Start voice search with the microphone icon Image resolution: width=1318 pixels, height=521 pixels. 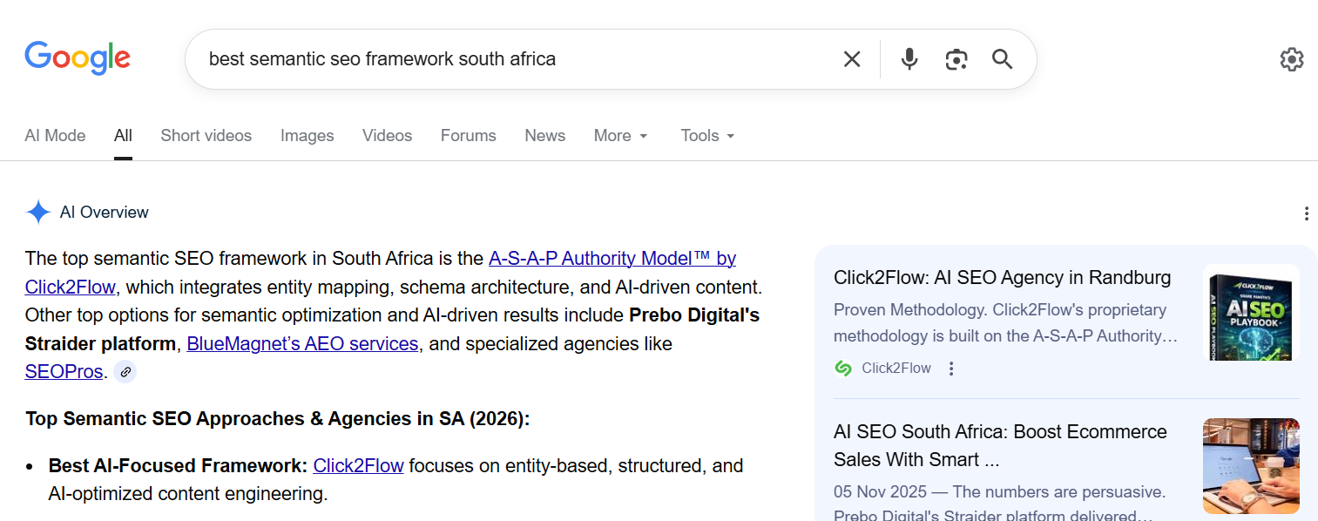click(909, 59)
